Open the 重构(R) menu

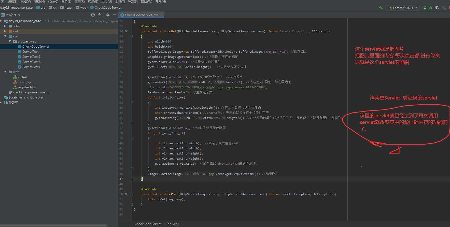pos(79,2)
